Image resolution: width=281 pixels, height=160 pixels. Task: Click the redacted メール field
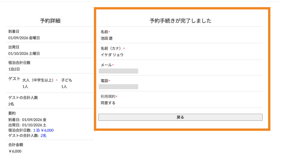[x=119, y=71]
